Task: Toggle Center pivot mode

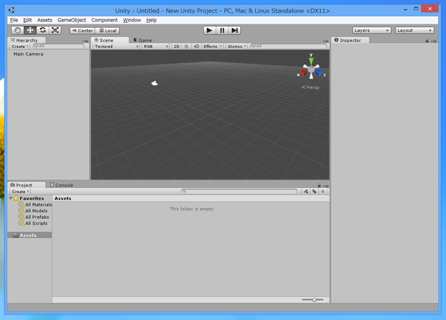Action: [x=83, y=31]
